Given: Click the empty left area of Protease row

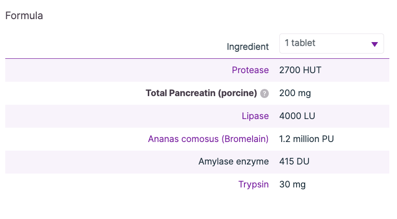Looking at the screenshot, I should 72,70.
